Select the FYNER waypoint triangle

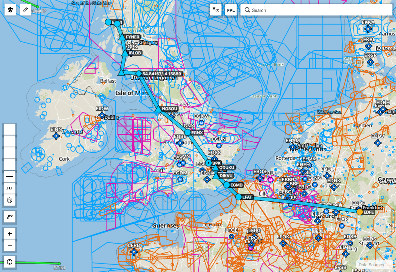coord(122,37)
